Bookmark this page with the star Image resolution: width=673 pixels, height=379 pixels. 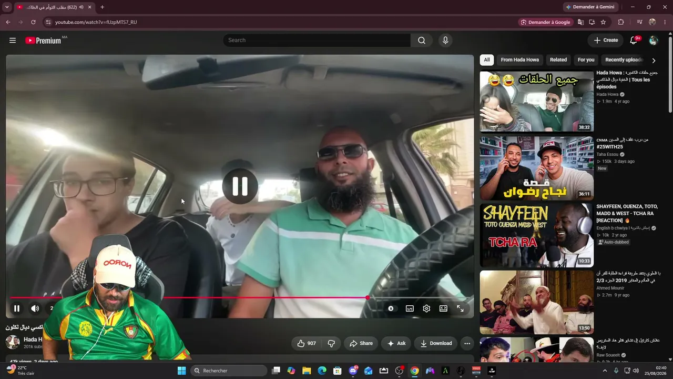(603, 22)
